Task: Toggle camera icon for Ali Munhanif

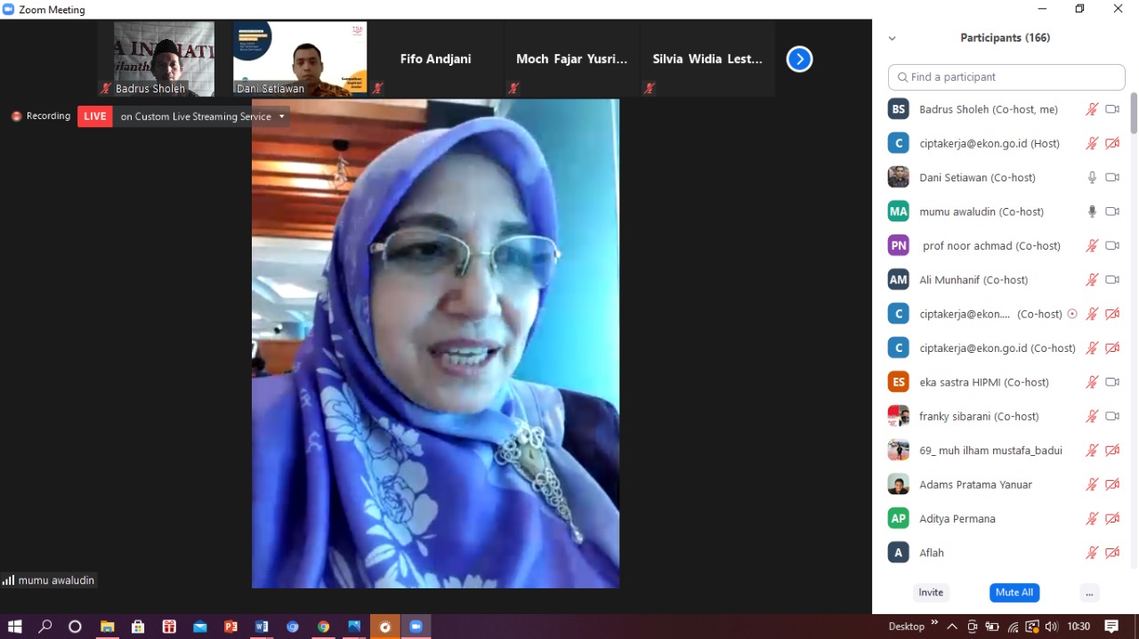Action: 1111,280
